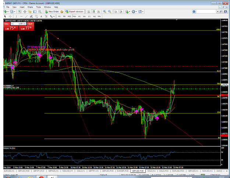Open the Strategy Tester icon

pos(40,11)
